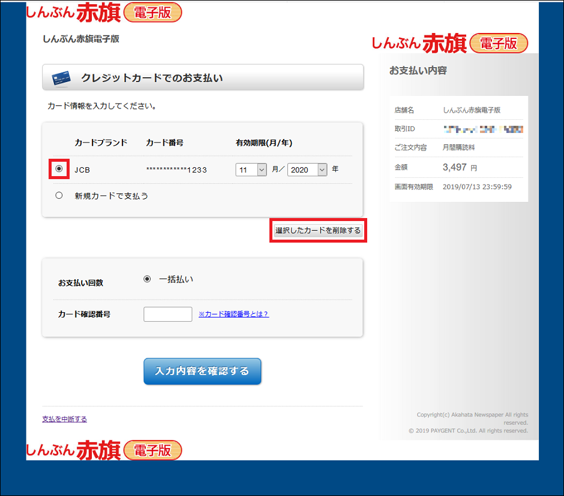This screenshot has height=496, width=564.
Task: Click the top-left しんぶん赤旗 電子版 logo
Action: tap(104, 12)
